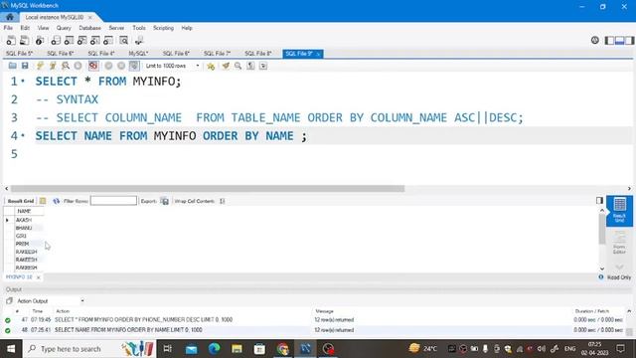Screen dimensions: 636x358
Task: Switch to SQL File 4 tab
Action: pos(101,54)
